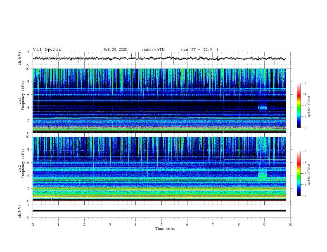Image resolution: width=327 pixels, height=252 pixels.
Task: Click the ch.3 flat black waveform trace
Action: tap(159, 211)
